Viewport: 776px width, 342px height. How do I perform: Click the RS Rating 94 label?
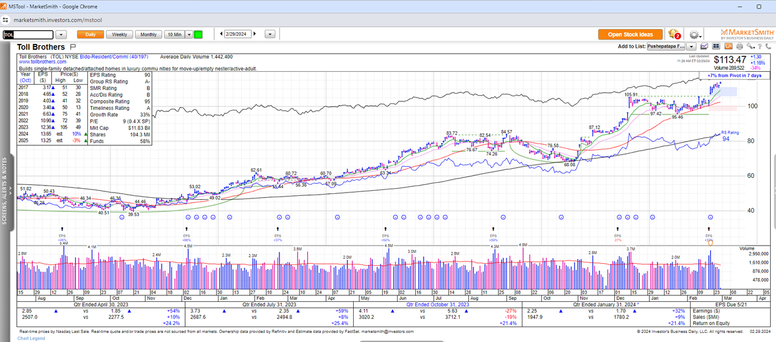729,136
